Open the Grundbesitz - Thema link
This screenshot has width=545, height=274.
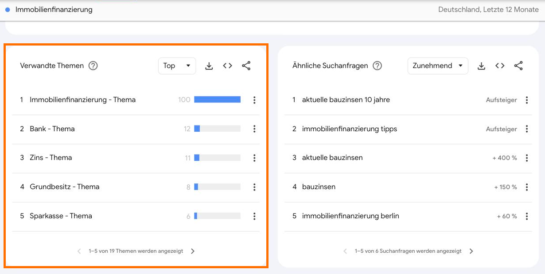(x=65, y=187)
